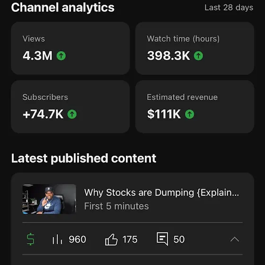Screen dimensions: 265x265
Task: Open the Estimated revenue card
Action: (x=194, y=106)
